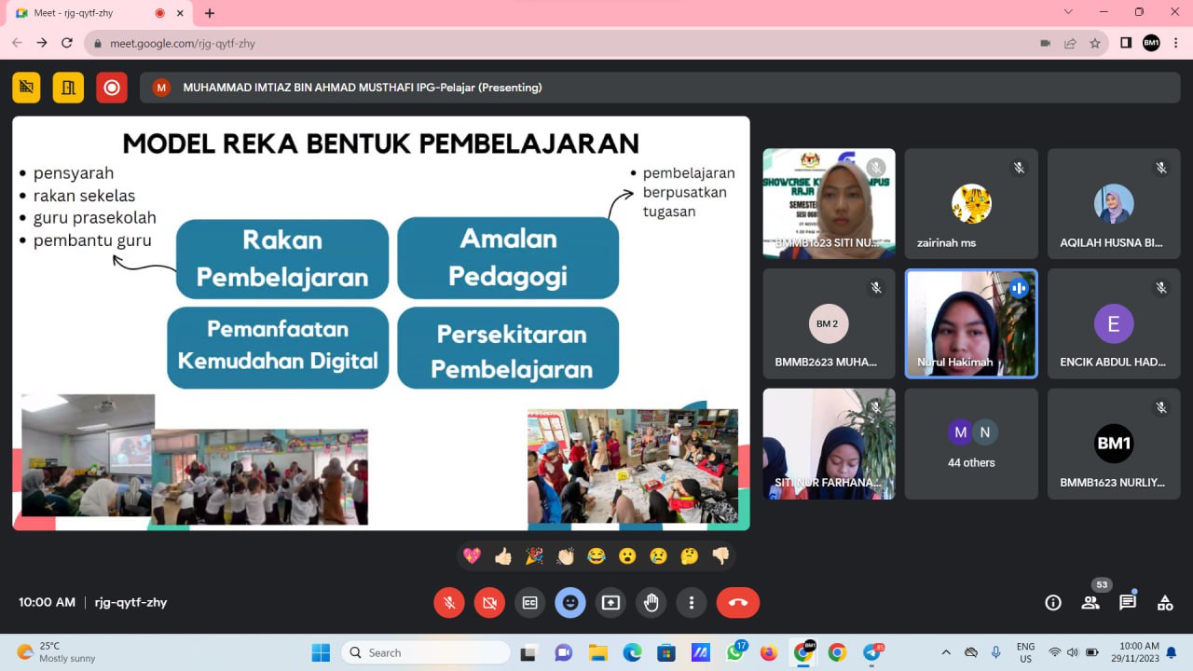The width and height of the screenshot is (1193, 671).
Task: Open the emoji reactions button
Action: click(x=570, y=603)
